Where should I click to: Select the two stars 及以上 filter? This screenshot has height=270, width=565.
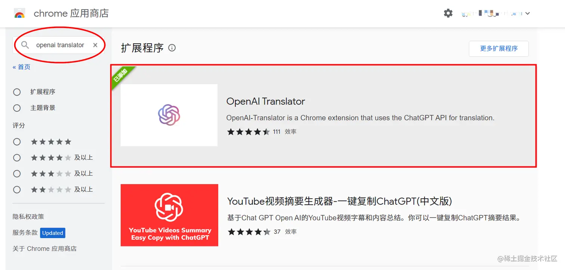click(17, 190)
